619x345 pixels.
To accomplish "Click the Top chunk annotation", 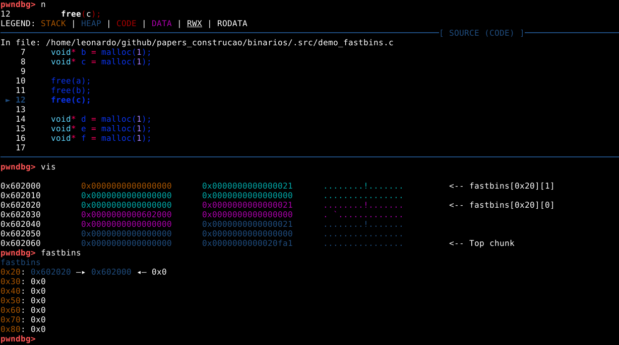I will pyautogui.click(x=491, y=243).
